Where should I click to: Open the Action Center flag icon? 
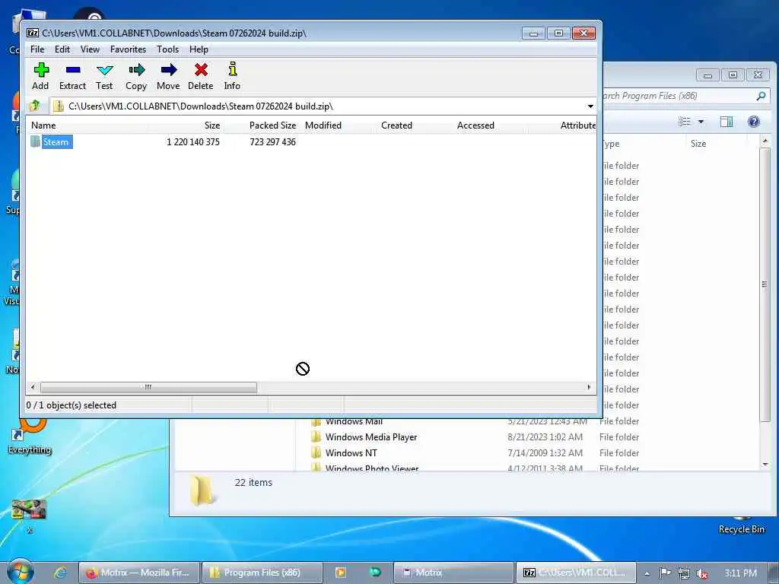(665, 573)
